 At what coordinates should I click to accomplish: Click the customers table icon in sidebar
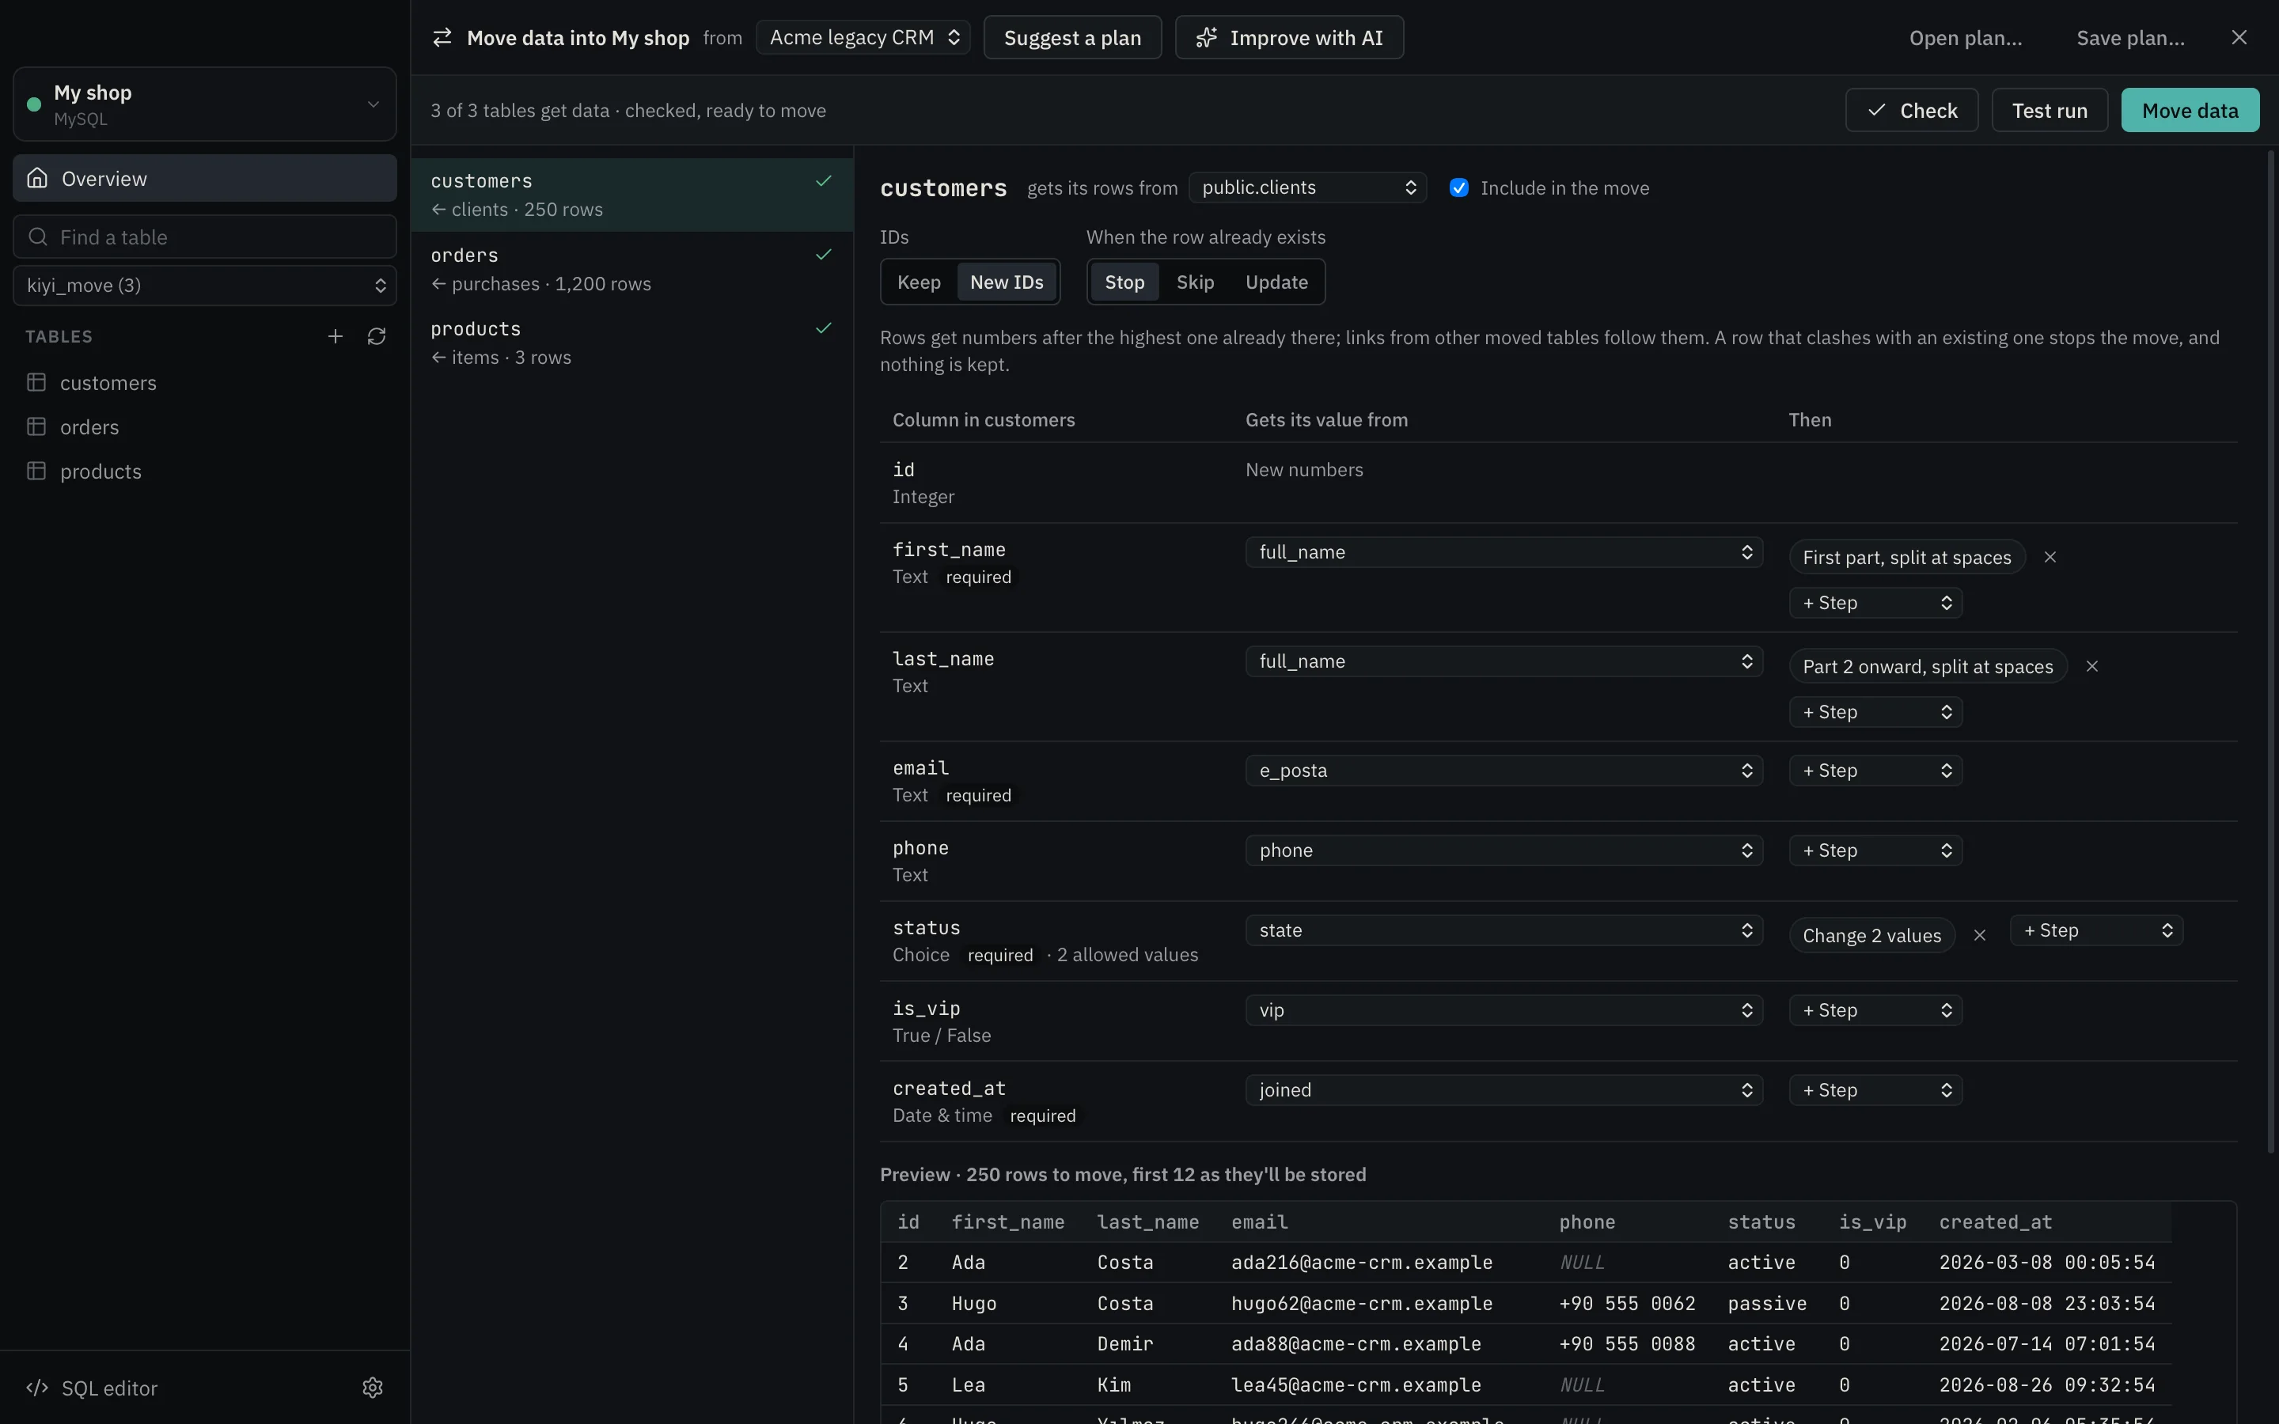[x=36, y=382]
